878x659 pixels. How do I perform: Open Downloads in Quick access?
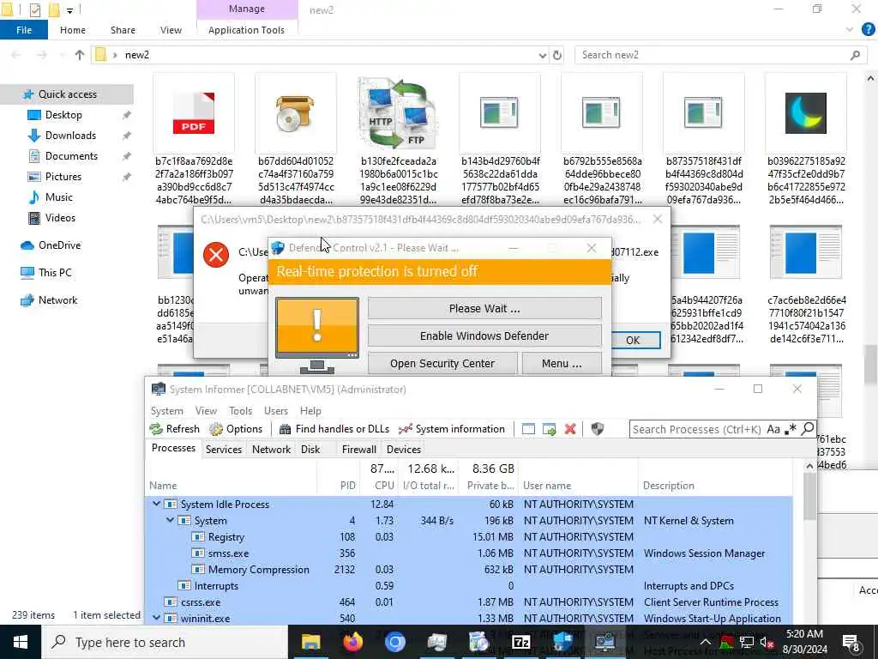[x=70, y=135]
